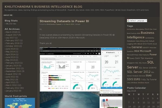The height and width of the screenshot is (108, 162).
Task: Click the Tutorial tag
Action: (x=153, y=79)
